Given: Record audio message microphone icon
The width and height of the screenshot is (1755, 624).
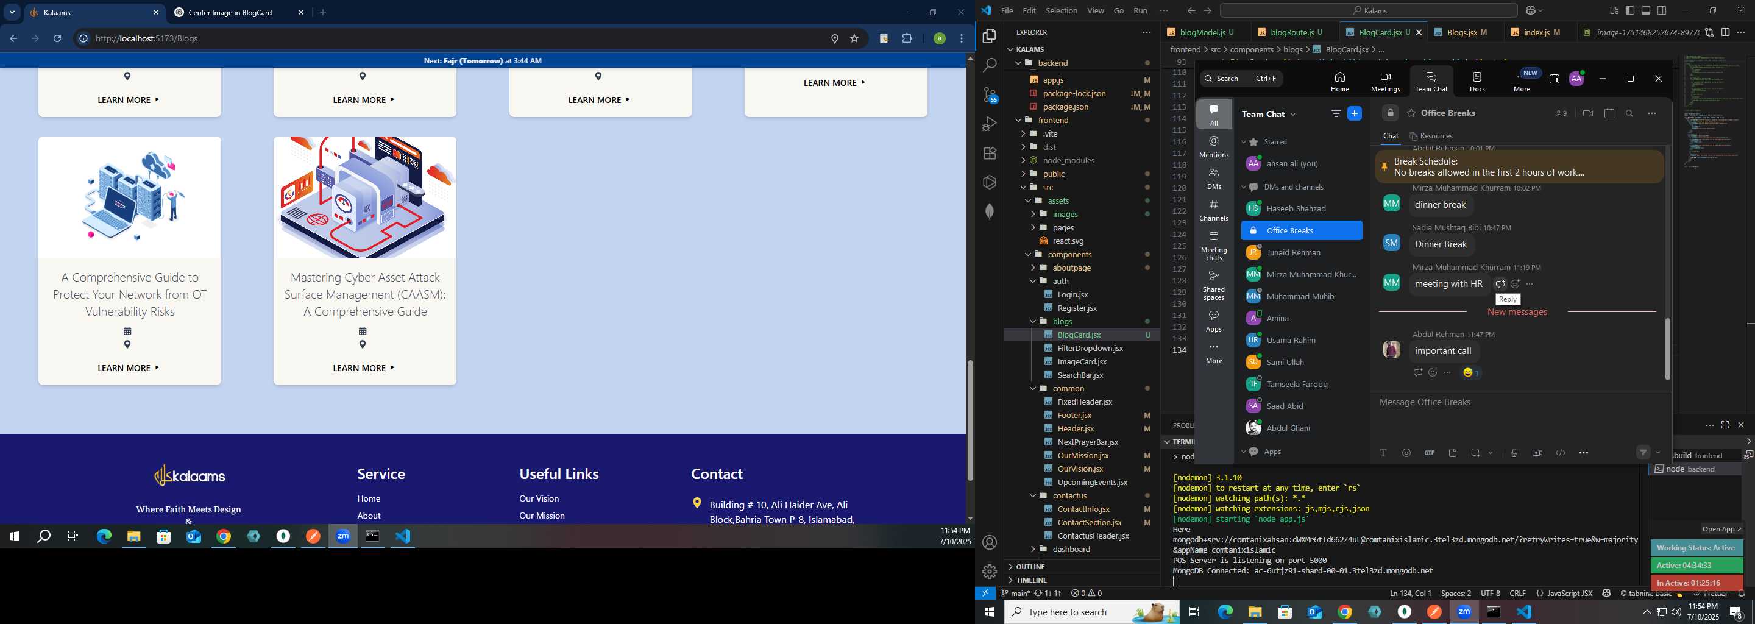Looking at the screenshot, I should point(1514,453).
